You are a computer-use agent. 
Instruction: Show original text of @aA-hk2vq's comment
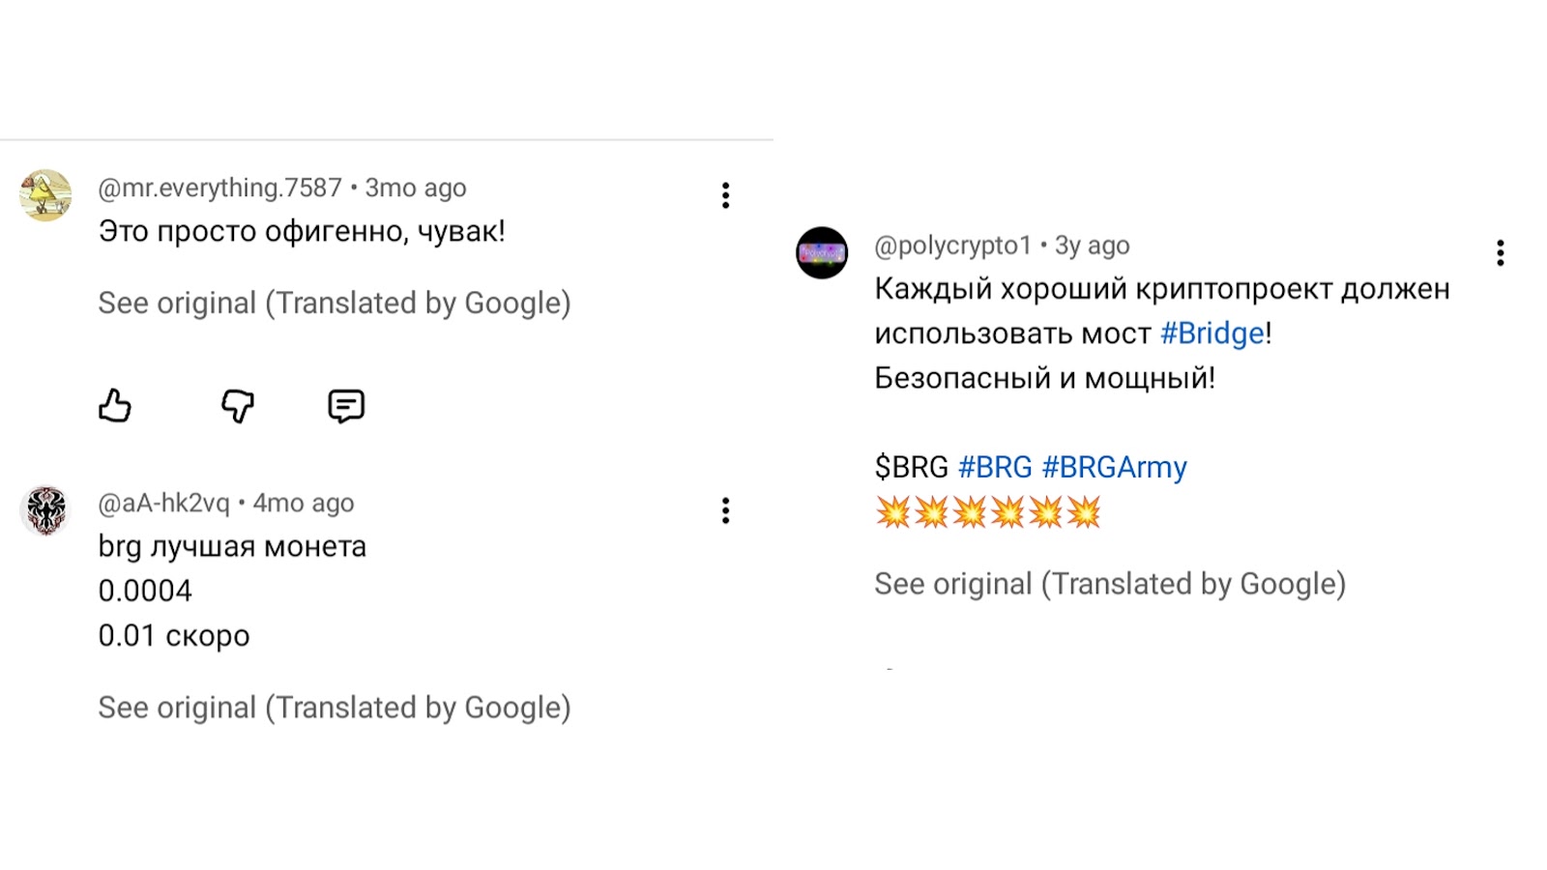[x=335, y=707]
